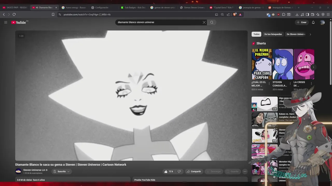Click the video player to pause

click(131, 96)
